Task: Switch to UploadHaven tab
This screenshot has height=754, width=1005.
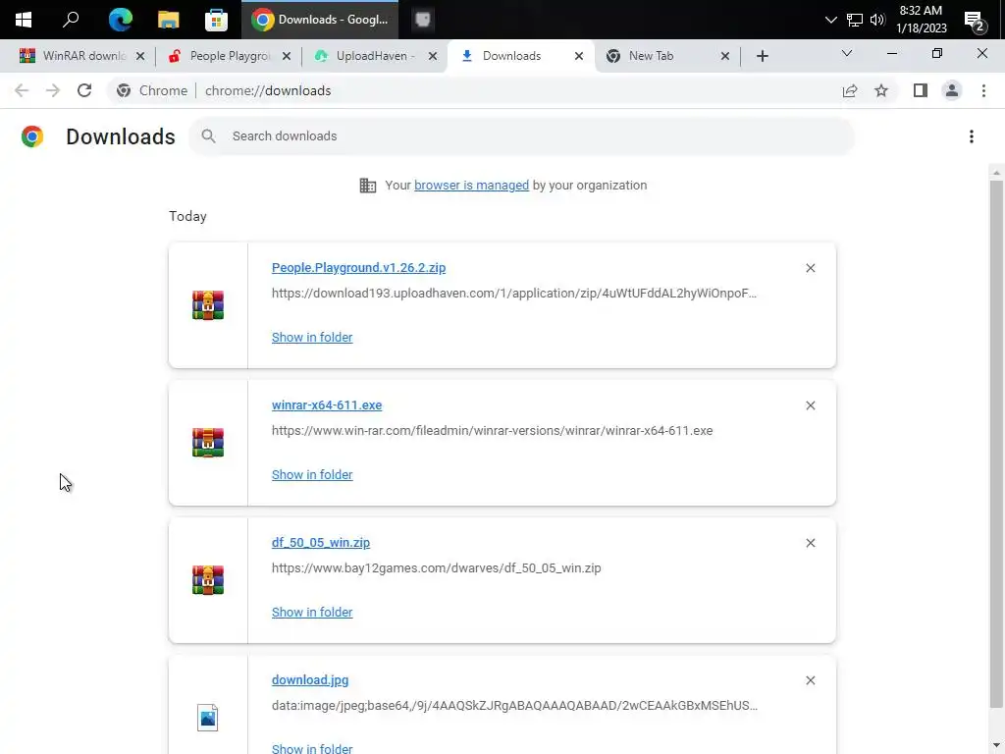Action: click(374, 56)
